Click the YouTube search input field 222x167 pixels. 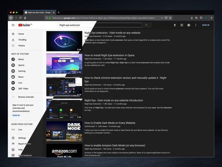point(100,25)
